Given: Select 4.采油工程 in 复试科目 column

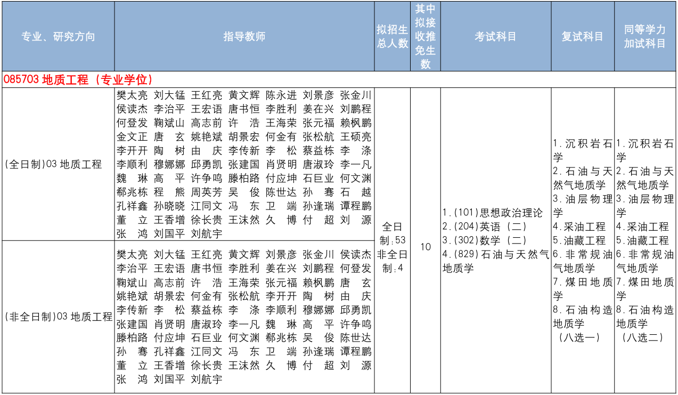Looking at the screenshot, I should coord(579,227).
